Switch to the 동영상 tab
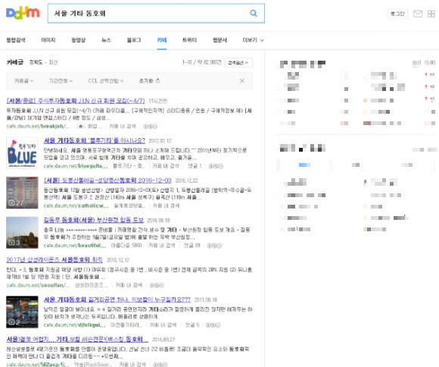Screen dimensions: 439x367 [x=79, y=40]
